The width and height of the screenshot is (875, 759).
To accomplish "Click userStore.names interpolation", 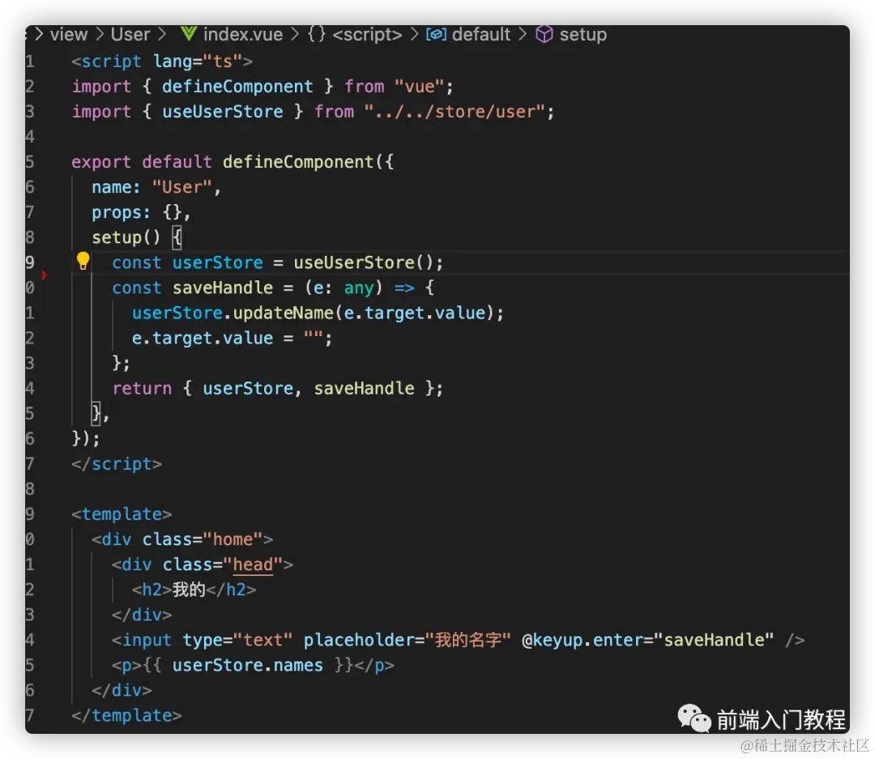I will tap(247, 665).
